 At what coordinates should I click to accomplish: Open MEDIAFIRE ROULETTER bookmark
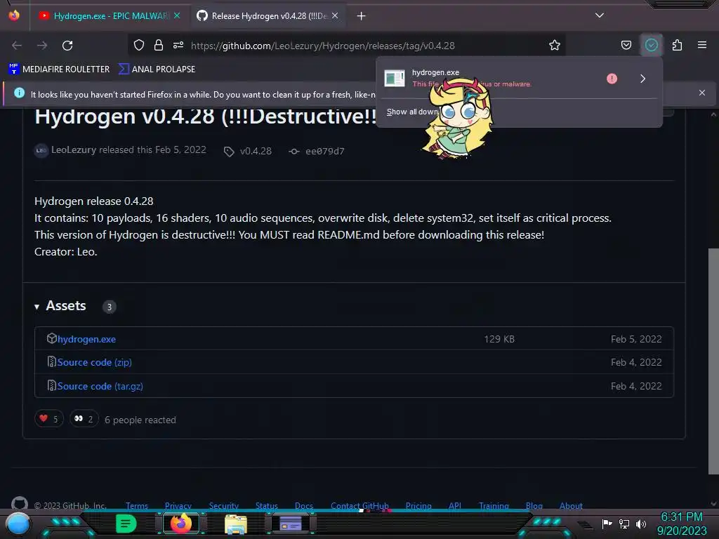point(59,69)
